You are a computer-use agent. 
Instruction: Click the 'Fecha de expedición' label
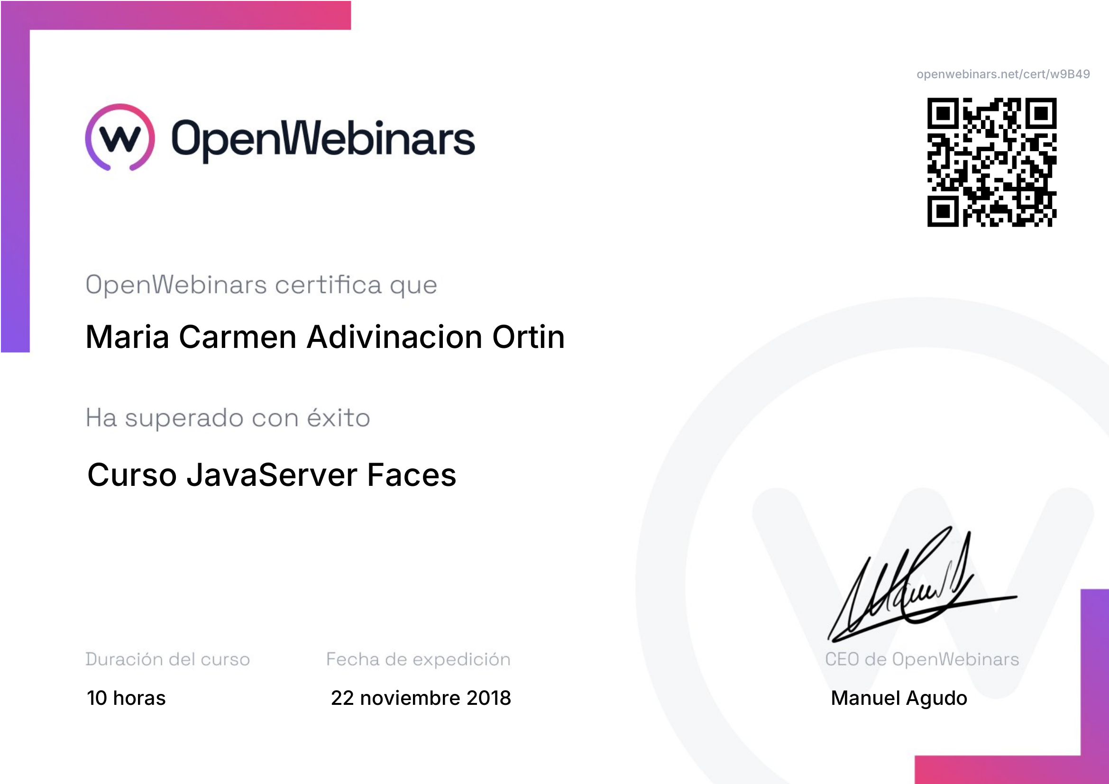pos(418,659)
